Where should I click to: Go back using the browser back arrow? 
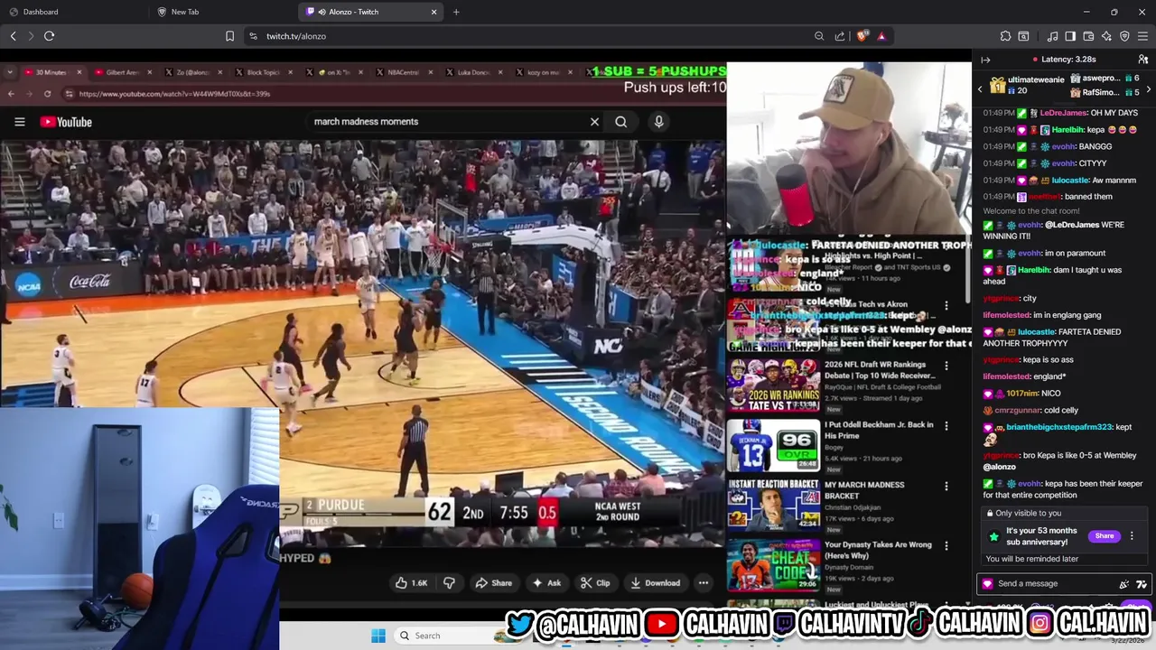pyautogui.click(x=13, y=36)
